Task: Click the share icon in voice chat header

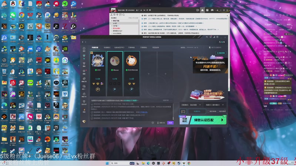Action: point(147,10)
